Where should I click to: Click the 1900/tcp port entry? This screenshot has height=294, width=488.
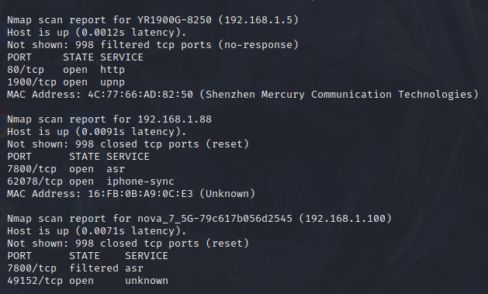(32, 82)
